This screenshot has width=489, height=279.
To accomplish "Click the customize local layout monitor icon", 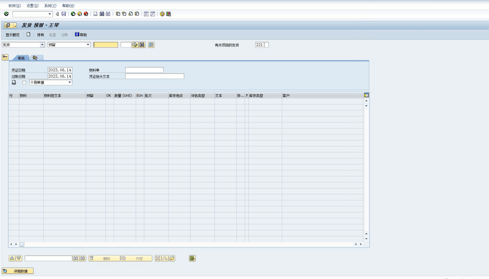I will (x=169, y=14).
